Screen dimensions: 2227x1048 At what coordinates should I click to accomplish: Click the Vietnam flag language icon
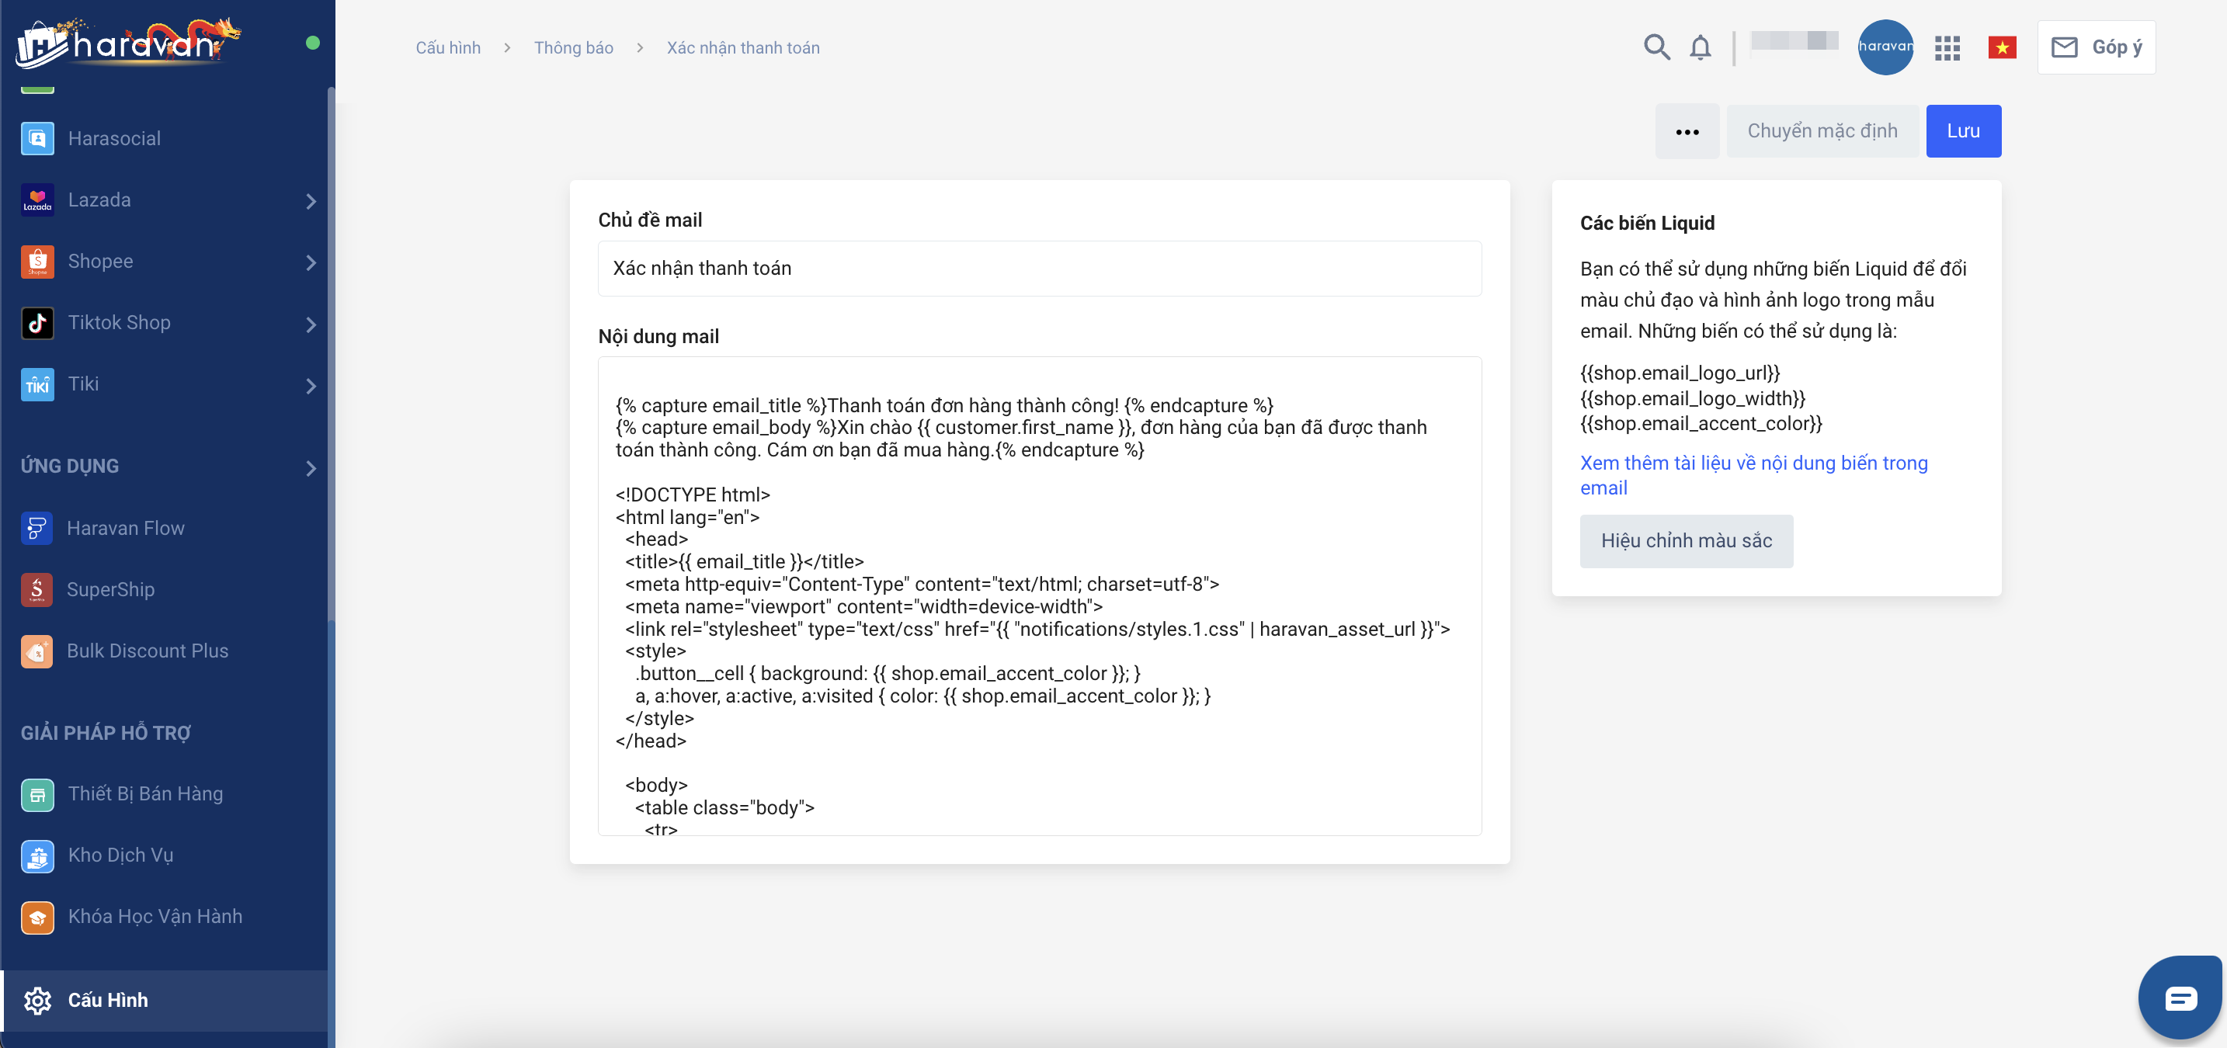click(x=2001, y=47)
